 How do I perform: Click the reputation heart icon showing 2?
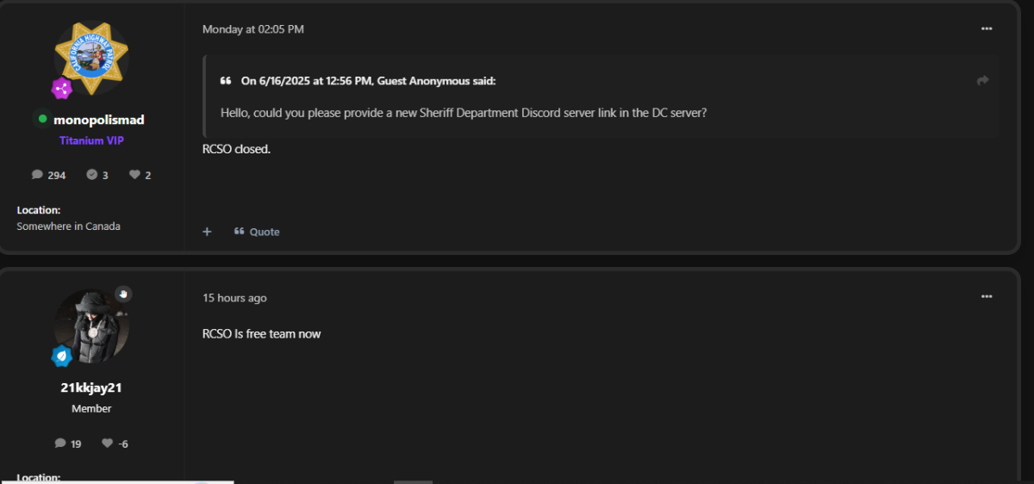pos(134,174)
